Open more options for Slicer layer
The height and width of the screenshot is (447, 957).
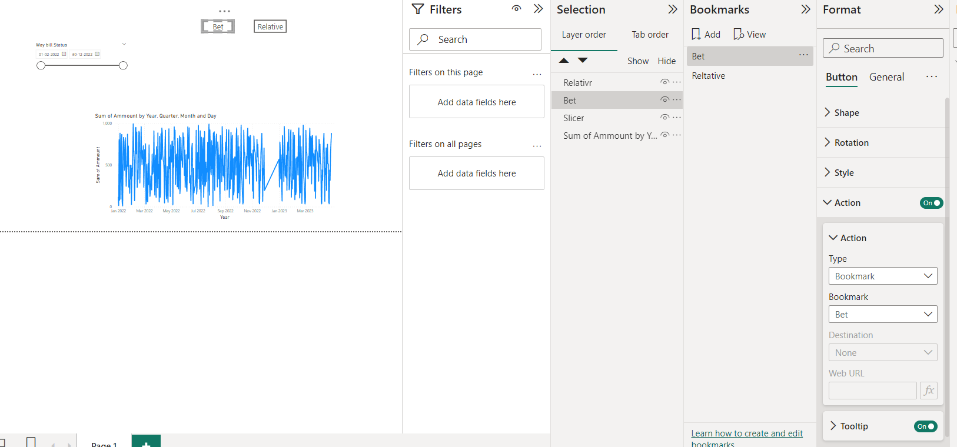(x=677, y=118)
